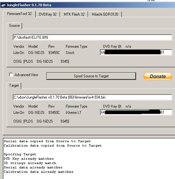Click log line 'DVD Key already matches'
This screenshot has height=179, width=175.
[29, 159]
